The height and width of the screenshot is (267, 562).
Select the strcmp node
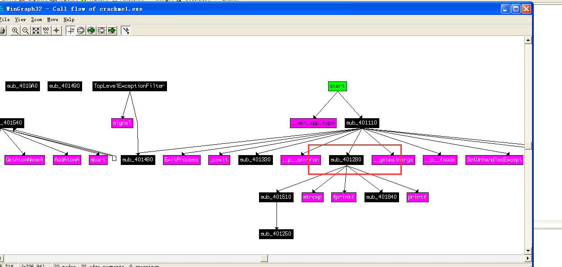(x=312, y=197)
